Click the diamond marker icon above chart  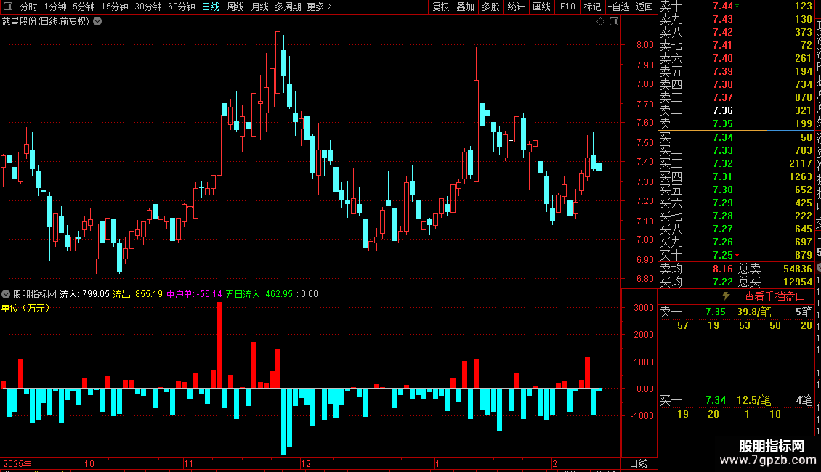click(601, 22)
